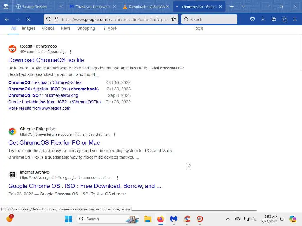
Task: Open Windows Start menu
Action: (x=68, y=219)
